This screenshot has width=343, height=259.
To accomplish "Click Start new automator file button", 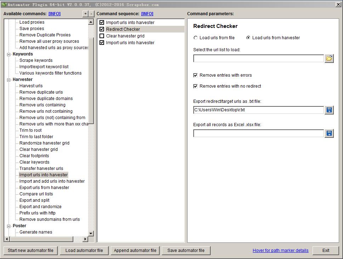I will (31, 251).
